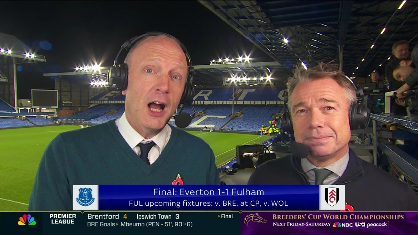418x235 pixels.
Task: Click the arrow after BRE Goals
Action: pyautogui.click(x=117, y=224)
